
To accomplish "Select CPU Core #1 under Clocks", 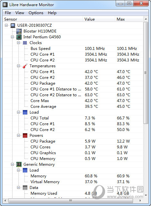I will point(73,54).
